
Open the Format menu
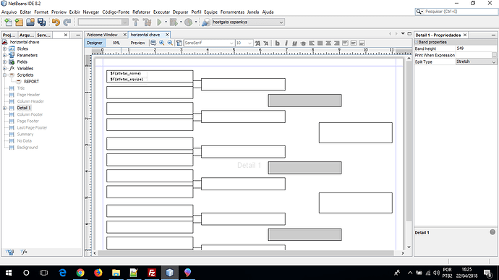click(41, 12)
